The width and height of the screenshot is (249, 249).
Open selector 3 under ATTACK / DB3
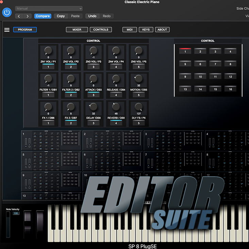[x=93, y=95]
